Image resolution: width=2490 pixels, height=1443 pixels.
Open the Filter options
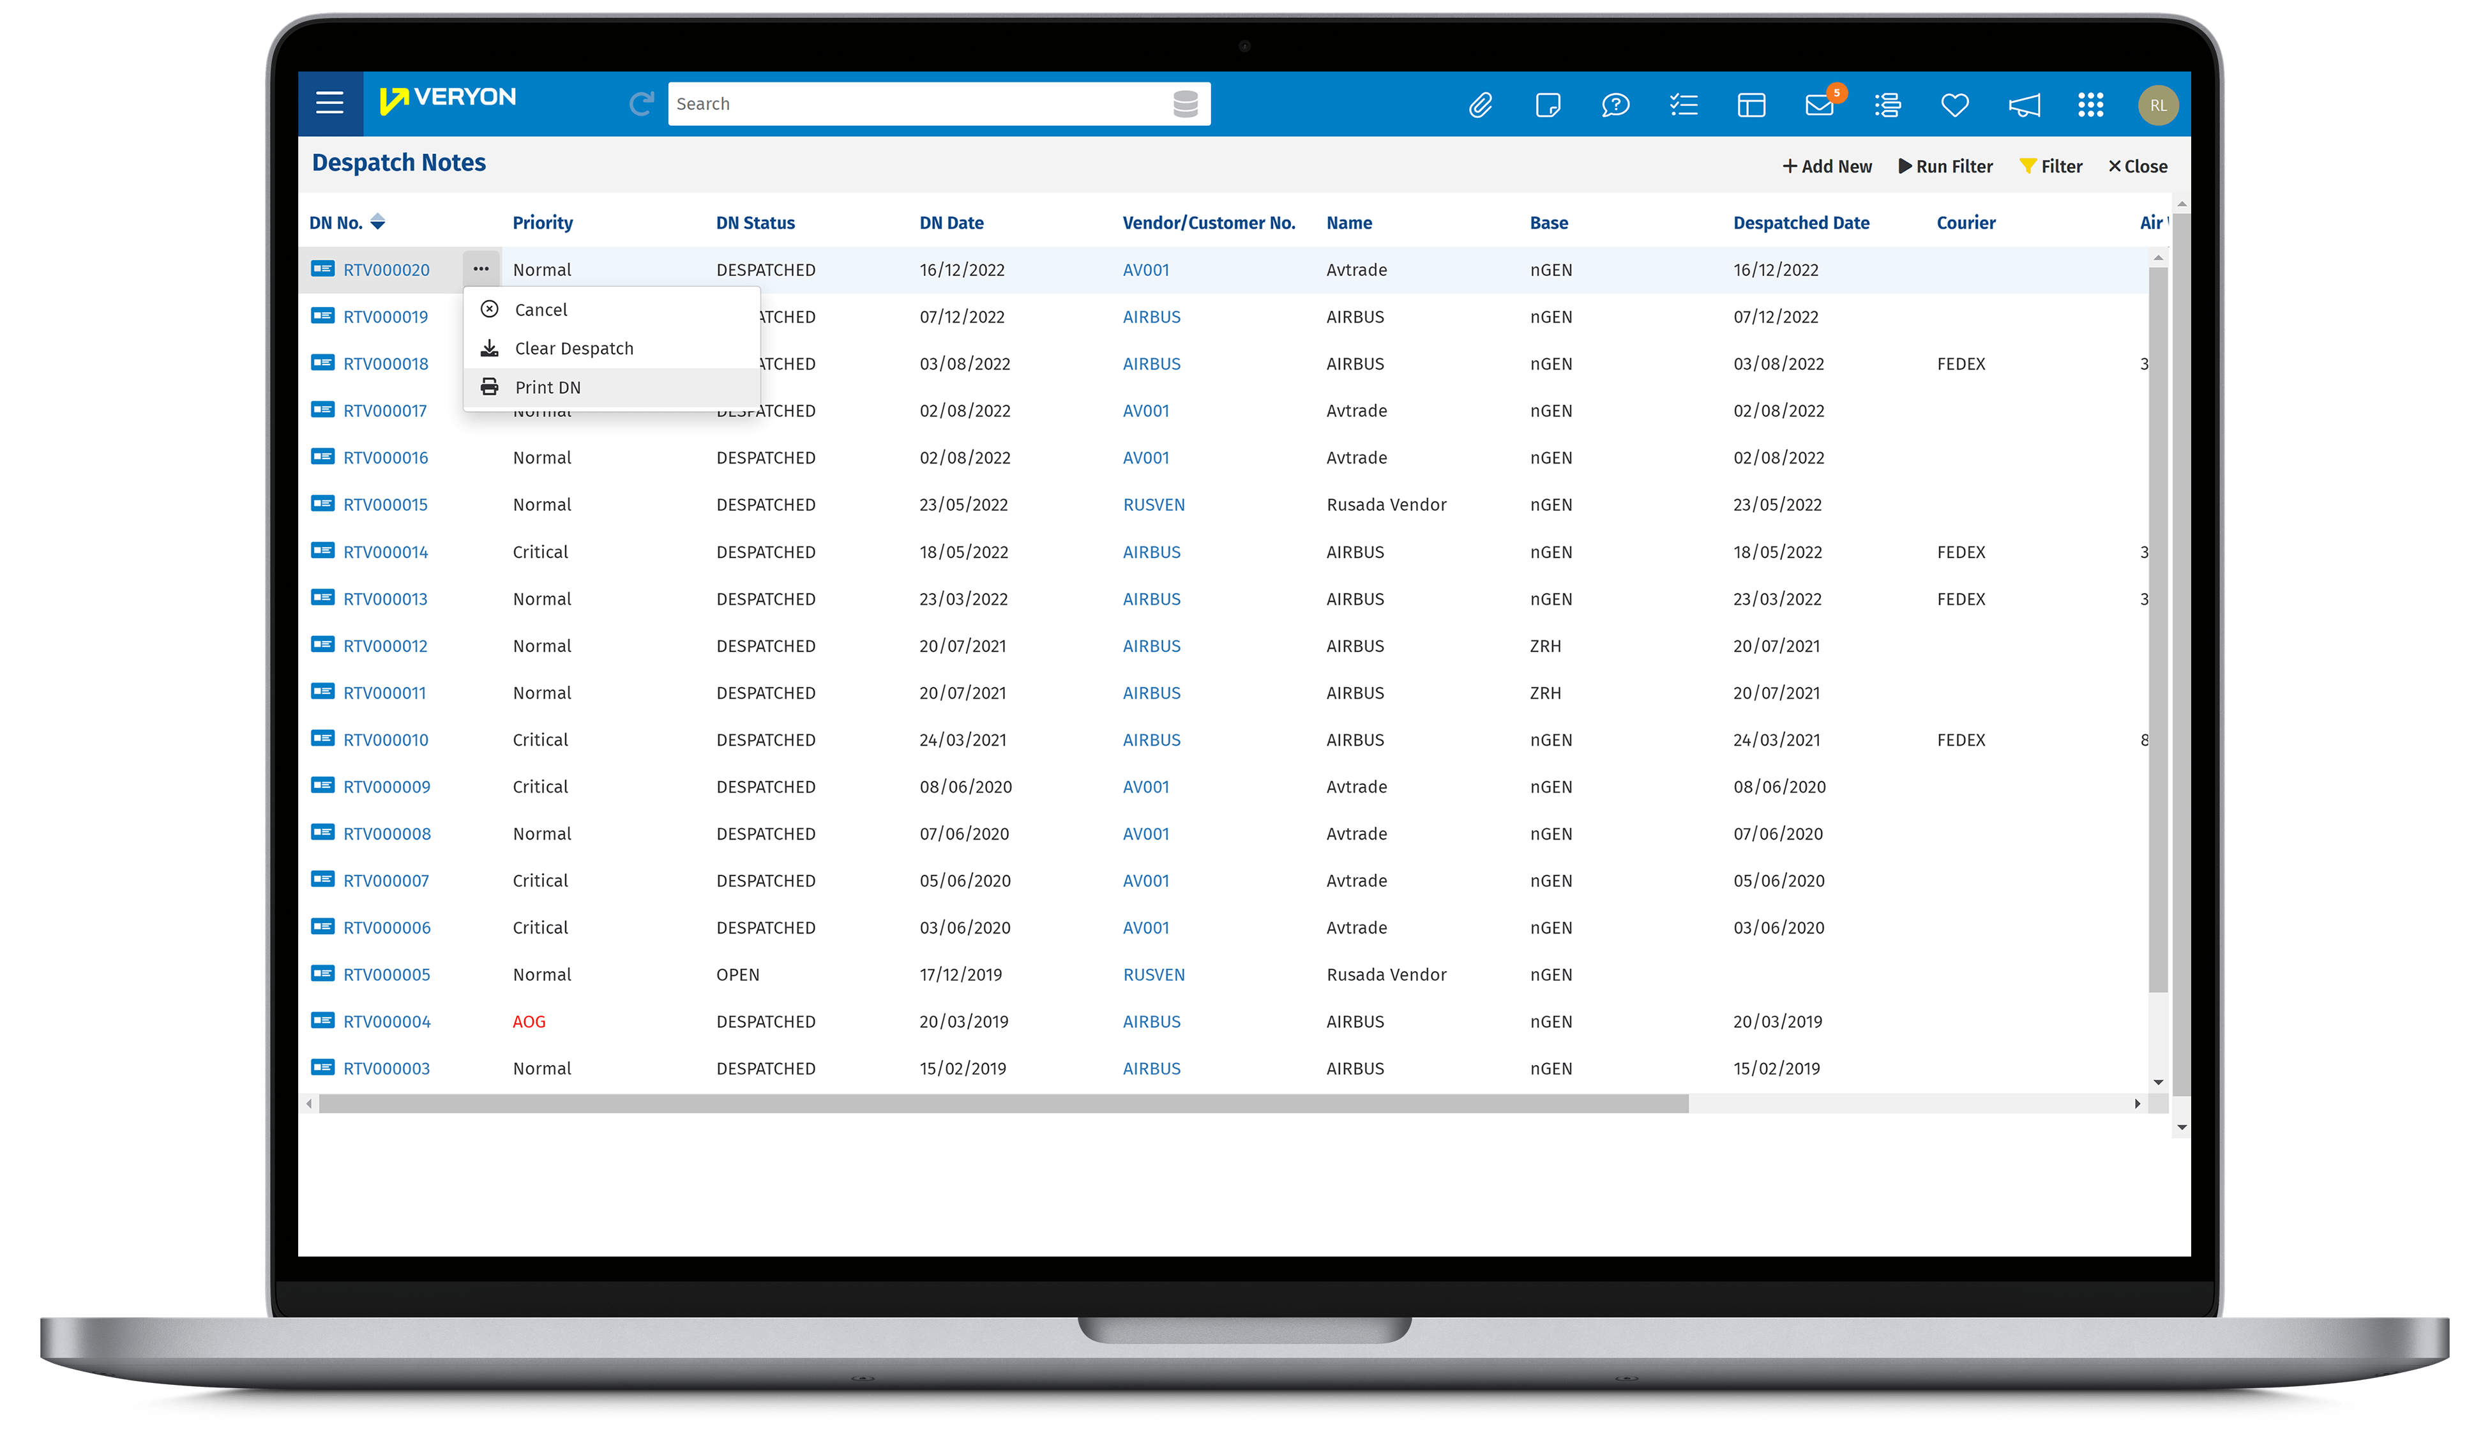click(x=2051, y=166)
